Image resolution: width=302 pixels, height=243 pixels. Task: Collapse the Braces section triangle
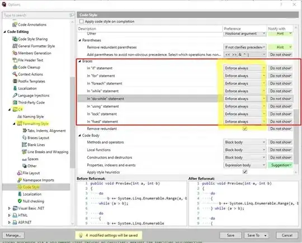[79, 61]
